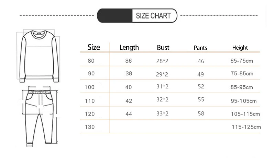This screenshot has height=158, width=275.
Task: Select the Length column header
Action: [x=129, y=47]
